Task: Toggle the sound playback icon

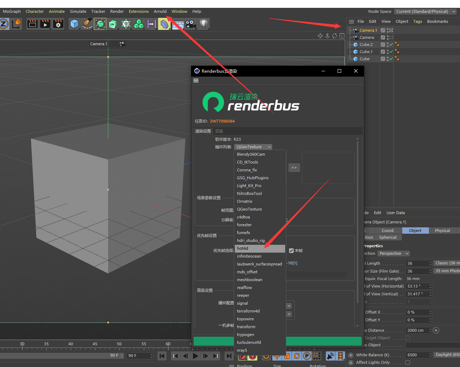Action: (330, 356)
